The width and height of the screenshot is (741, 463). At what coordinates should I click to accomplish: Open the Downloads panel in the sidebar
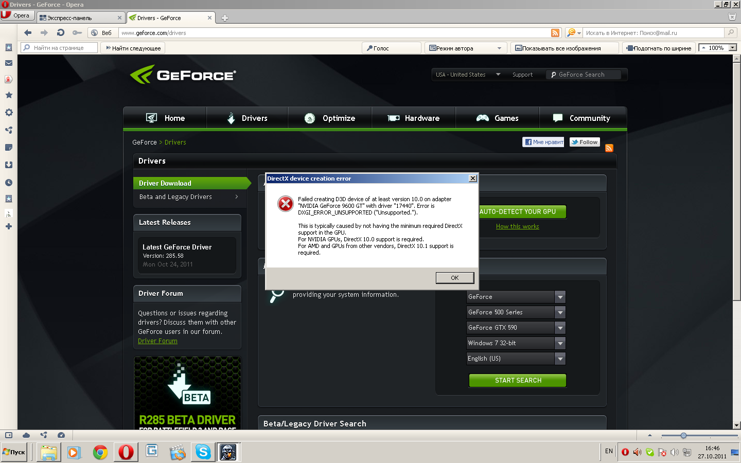coord(9,165)
